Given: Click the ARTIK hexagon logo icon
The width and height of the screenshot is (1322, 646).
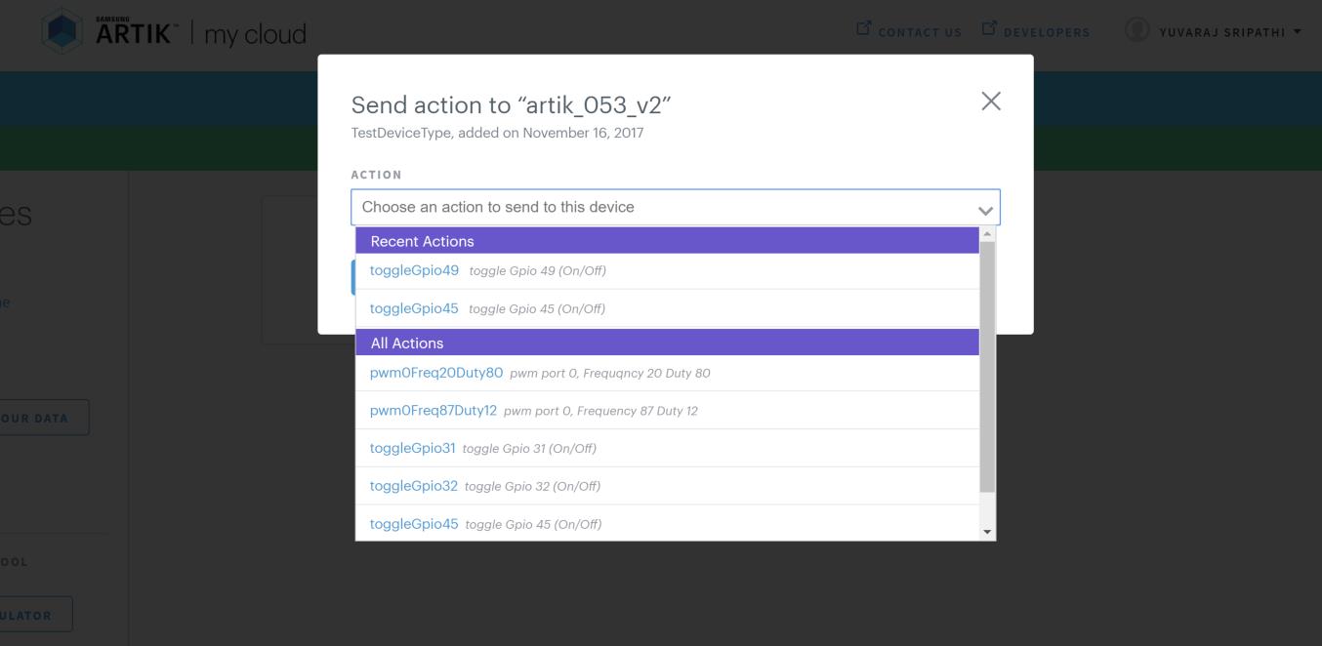Looking at the screenshot, I should 62,32.
